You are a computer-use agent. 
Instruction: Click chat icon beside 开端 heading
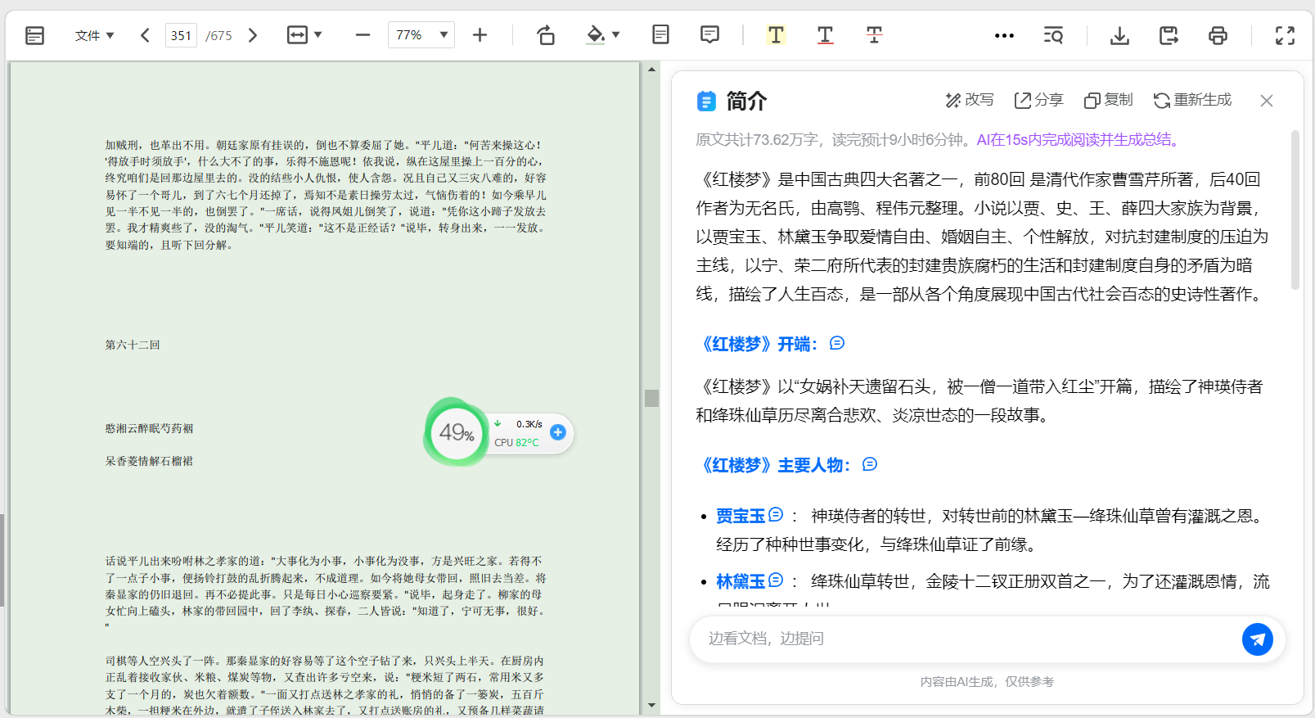coord(837,343)
